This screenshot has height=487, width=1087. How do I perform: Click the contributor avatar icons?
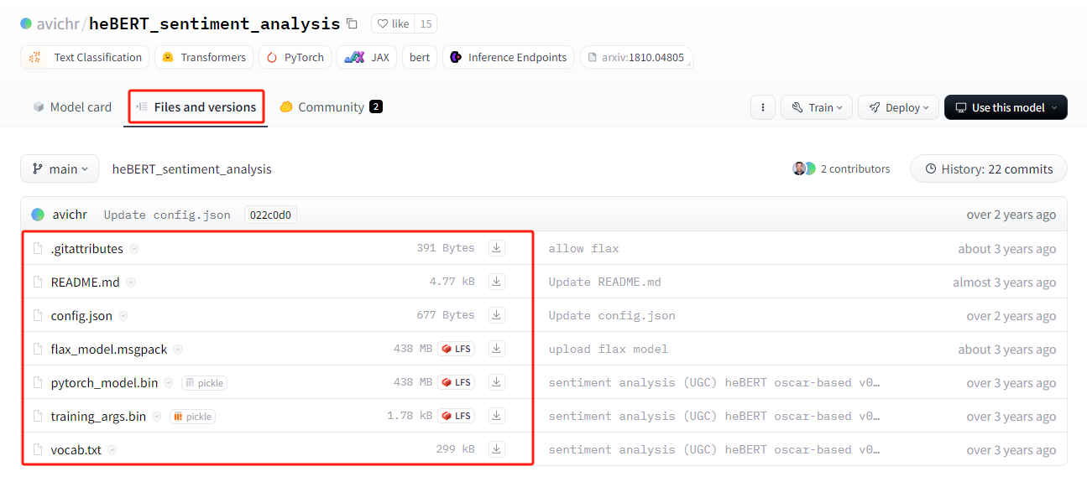tap(804, 168)
